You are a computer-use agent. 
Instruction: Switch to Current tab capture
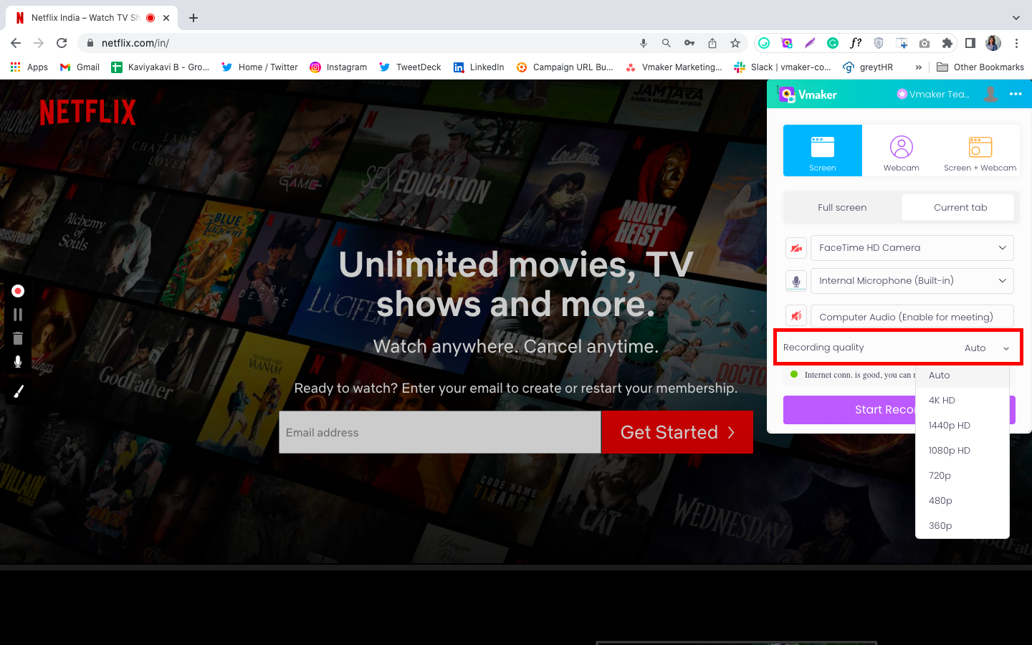(960, 208)
